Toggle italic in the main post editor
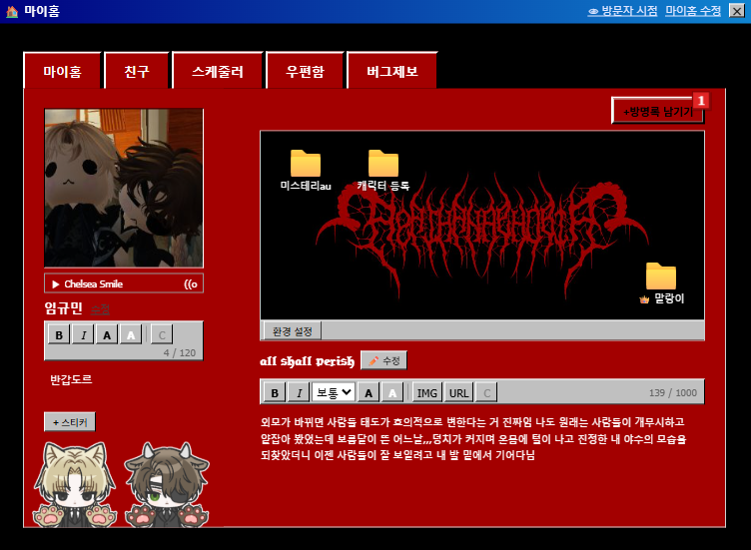751x550 pixels. [300, 392]
